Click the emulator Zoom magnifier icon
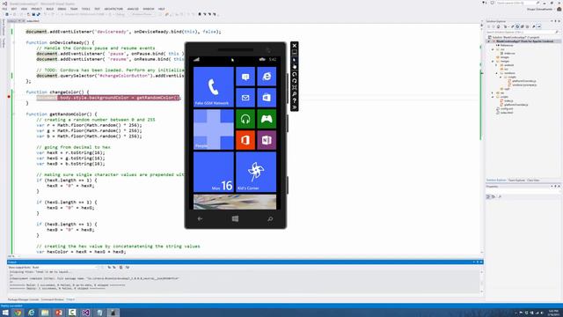Screen dimensions: 563x317 295,94
